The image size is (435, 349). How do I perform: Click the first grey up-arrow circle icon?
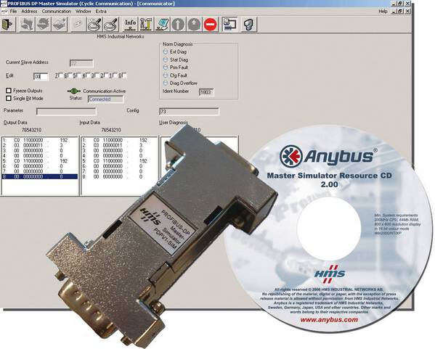point(178,25)
